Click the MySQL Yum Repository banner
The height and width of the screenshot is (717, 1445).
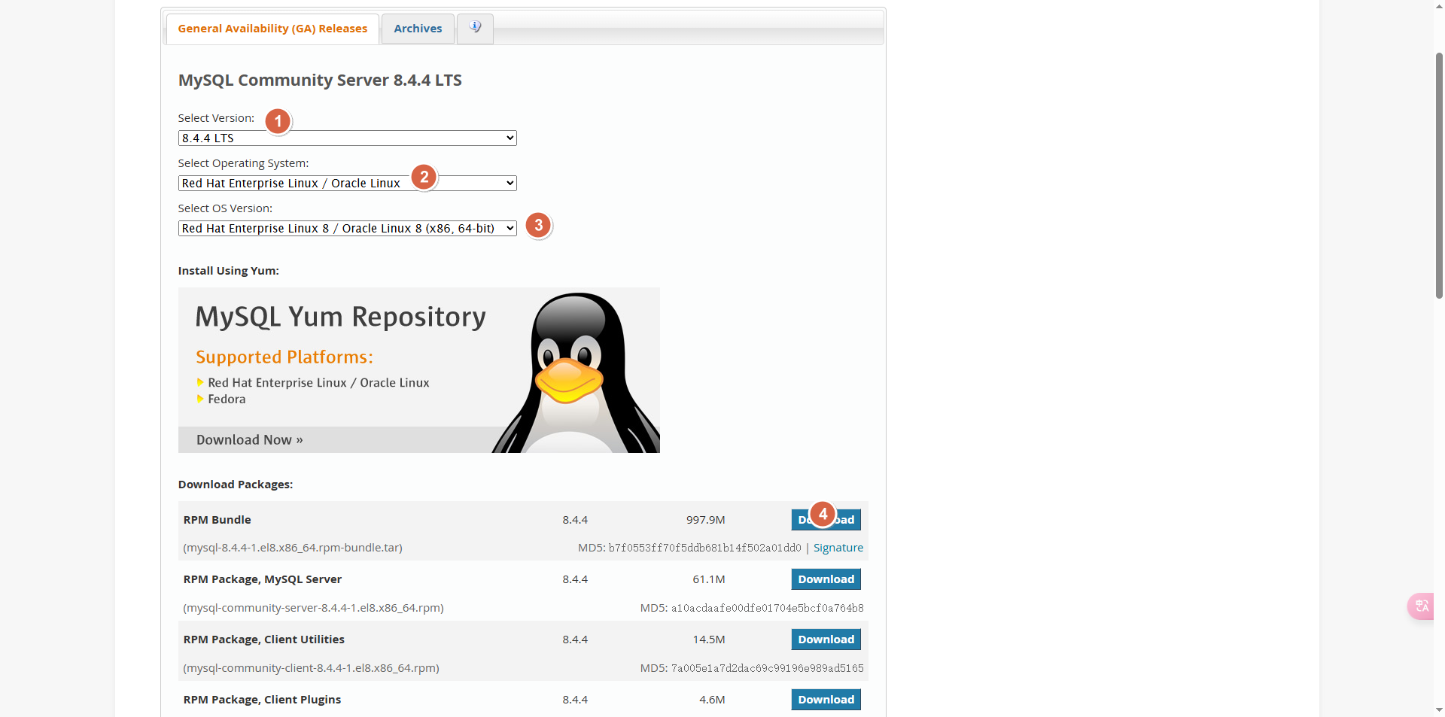pyautogui.click(x=418, y=370)
